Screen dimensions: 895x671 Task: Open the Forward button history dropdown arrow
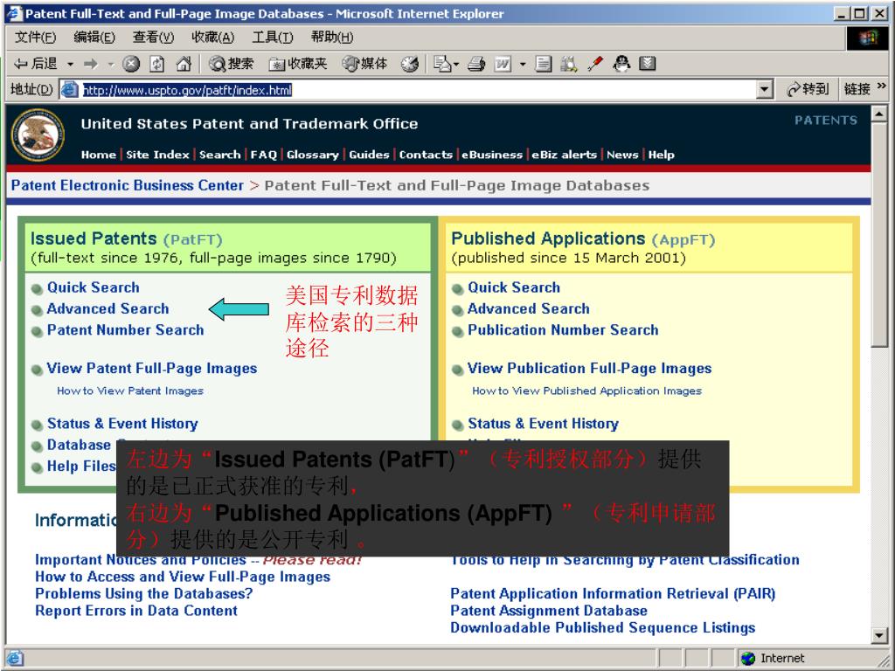(x=111, y=64)
